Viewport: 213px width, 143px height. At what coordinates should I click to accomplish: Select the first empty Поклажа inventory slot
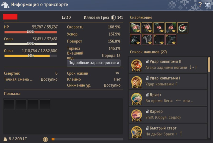9,104
